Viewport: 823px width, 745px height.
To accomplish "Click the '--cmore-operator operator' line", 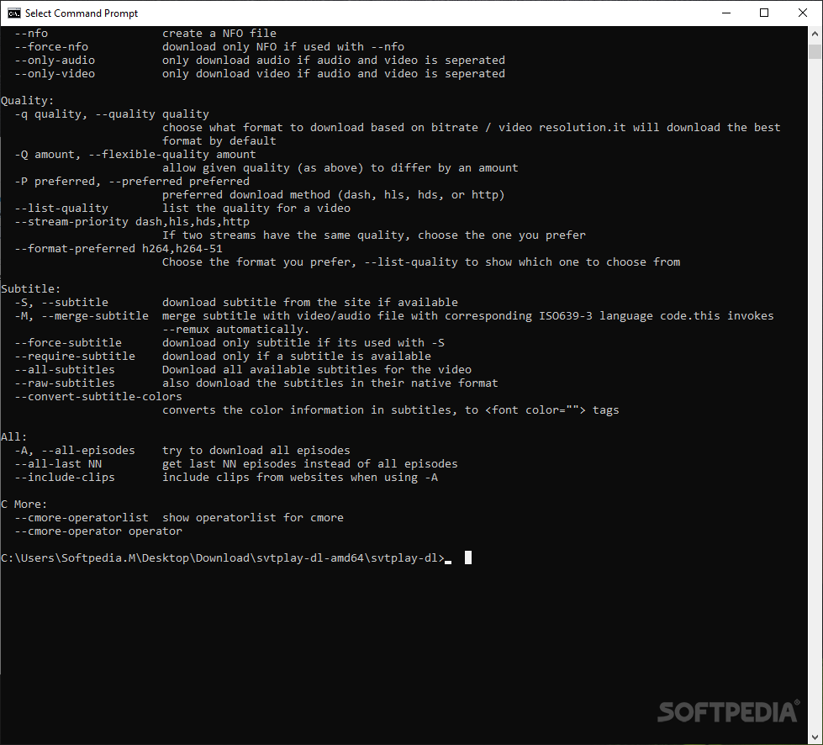I will coord(98,531).
